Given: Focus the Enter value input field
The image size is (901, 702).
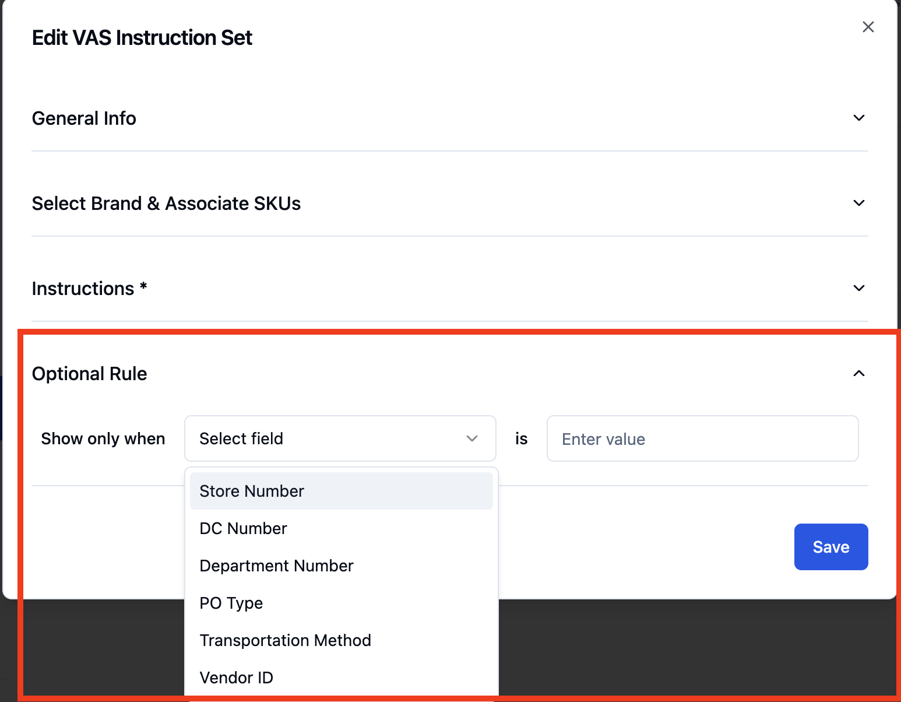Looking at the screenshot, I should tap(703, 438).
